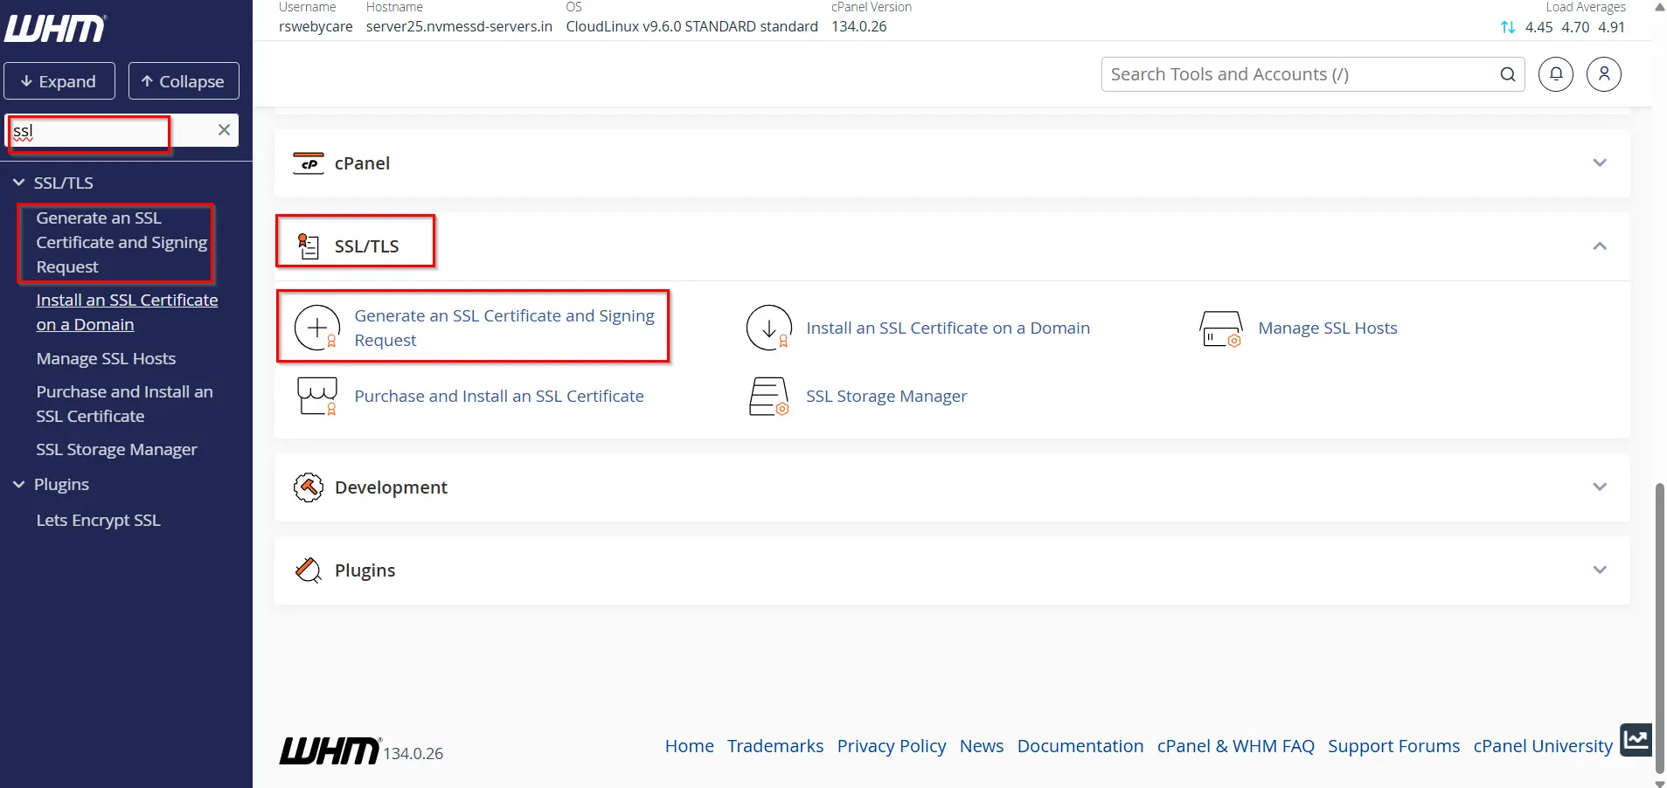Screen dimensions: 1667x788
Task: Click the Manage SSL Hosts icon
Action: coord(1221,328)
